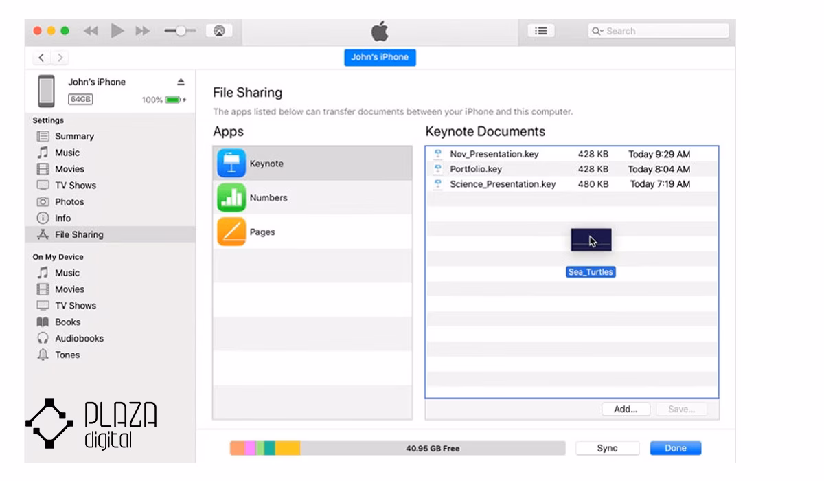Adjust the volume slider knob
The width and height of the screenshot is (824, 481).
[181, 31]
